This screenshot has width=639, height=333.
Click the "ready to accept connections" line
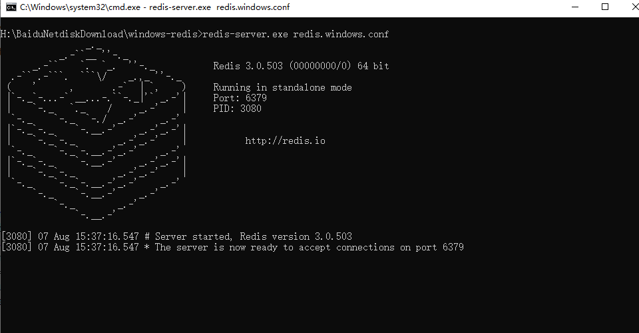[x=232, y=247]
